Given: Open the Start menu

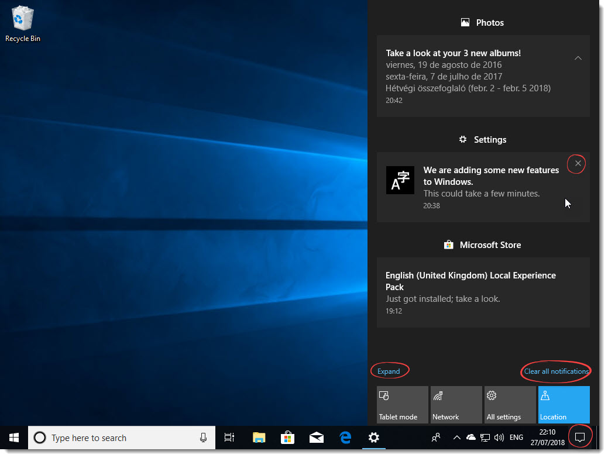Looking at the screenshot, I should click(x=13, y=438).
